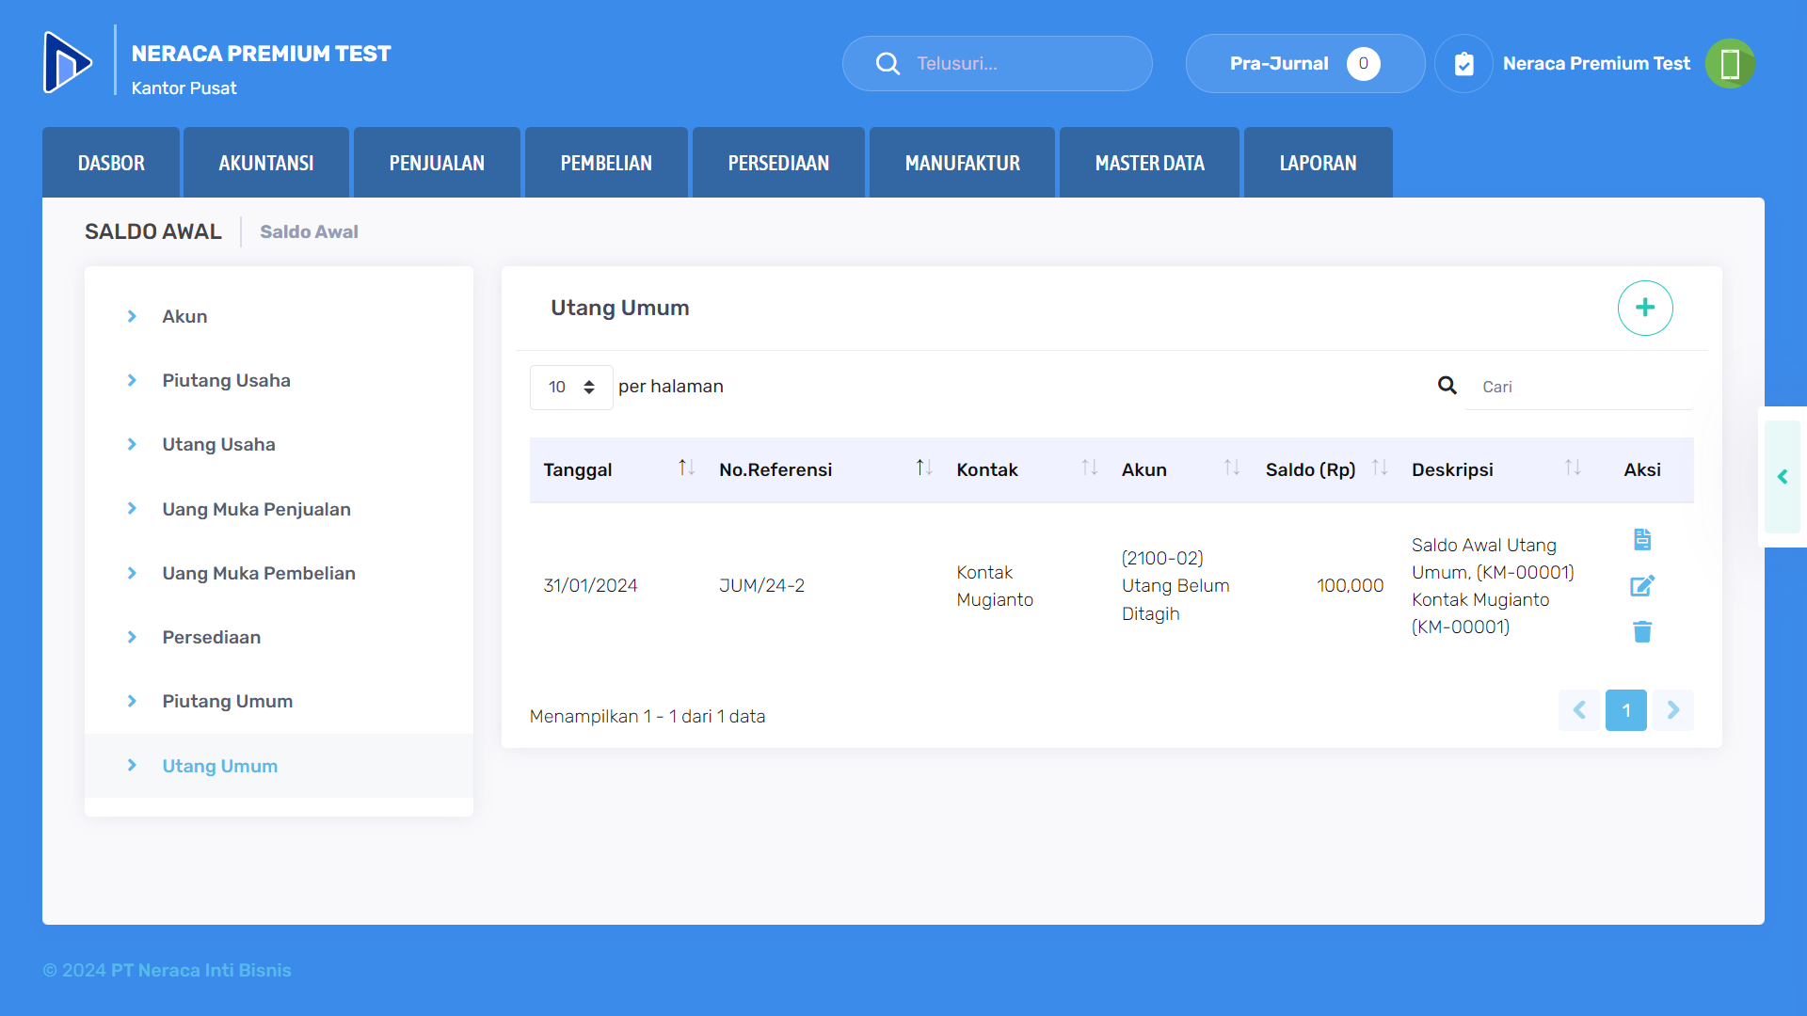View document detail for JUM/24-2
Screen dimensions: 1807x1016
tap(1642, 539)
